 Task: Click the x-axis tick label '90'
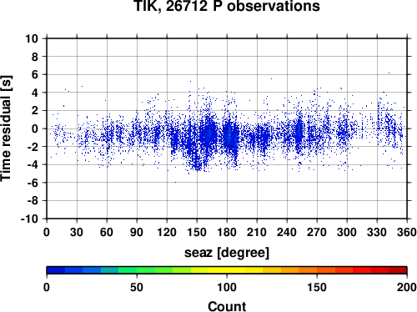pos(137,232)
